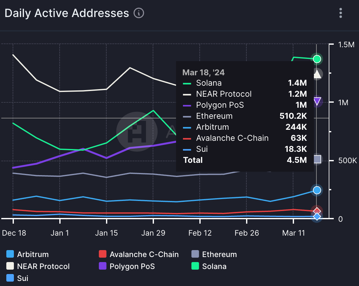Toggle Avalanche C-Chain series in the legend
This screenshot has height=286, width=359.
(x=138, y=254)
